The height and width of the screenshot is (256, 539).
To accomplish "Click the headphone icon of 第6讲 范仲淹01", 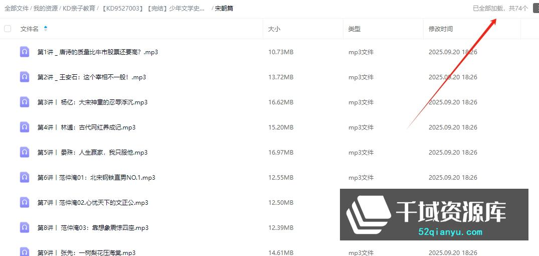I will click(25, 178).
